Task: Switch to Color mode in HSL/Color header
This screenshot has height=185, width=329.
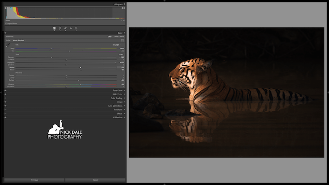Action: tap(120, 94)
